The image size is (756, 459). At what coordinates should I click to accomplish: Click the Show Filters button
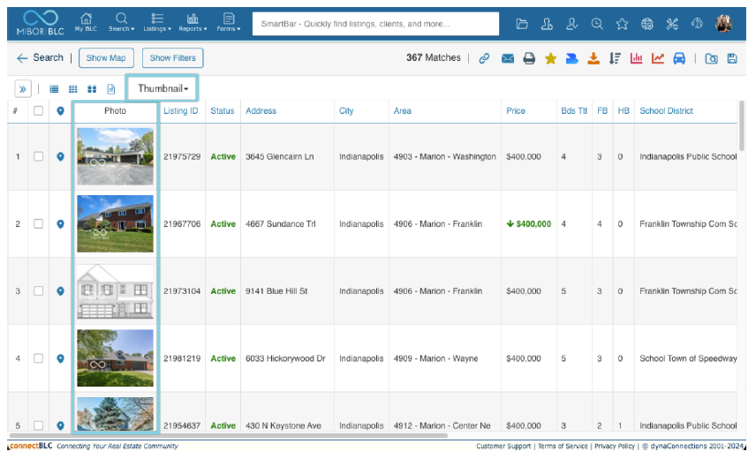(x=172, y=58)
